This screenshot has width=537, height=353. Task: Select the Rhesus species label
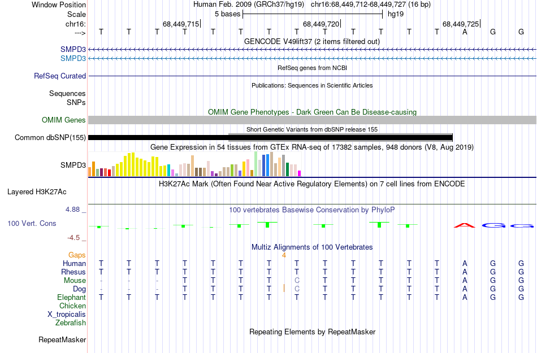click(x=73, y=272)
